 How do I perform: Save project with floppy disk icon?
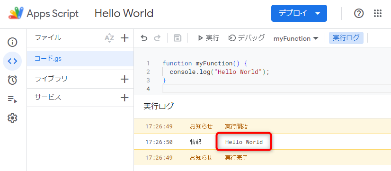(x=178, y=38)
